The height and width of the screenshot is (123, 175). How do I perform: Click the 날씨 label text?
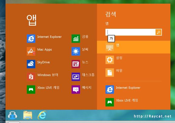[x=85, y=49]
